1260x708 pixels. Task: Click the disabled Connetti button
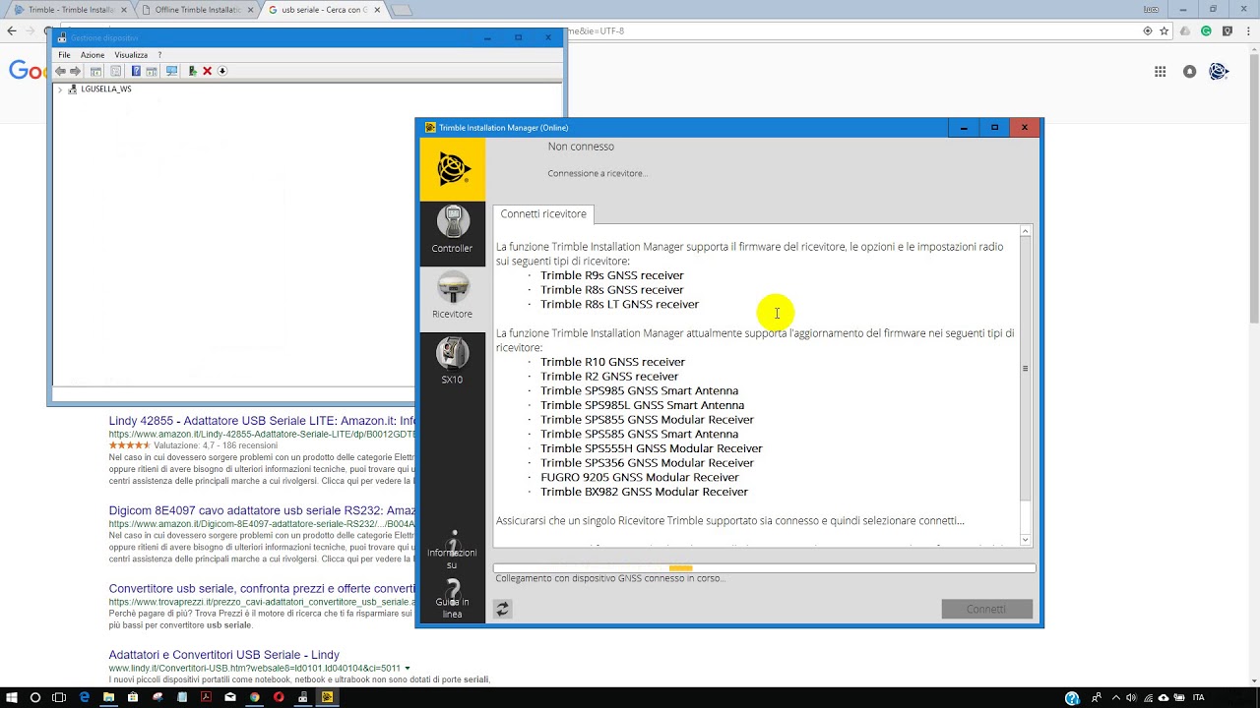click(986, 609)
